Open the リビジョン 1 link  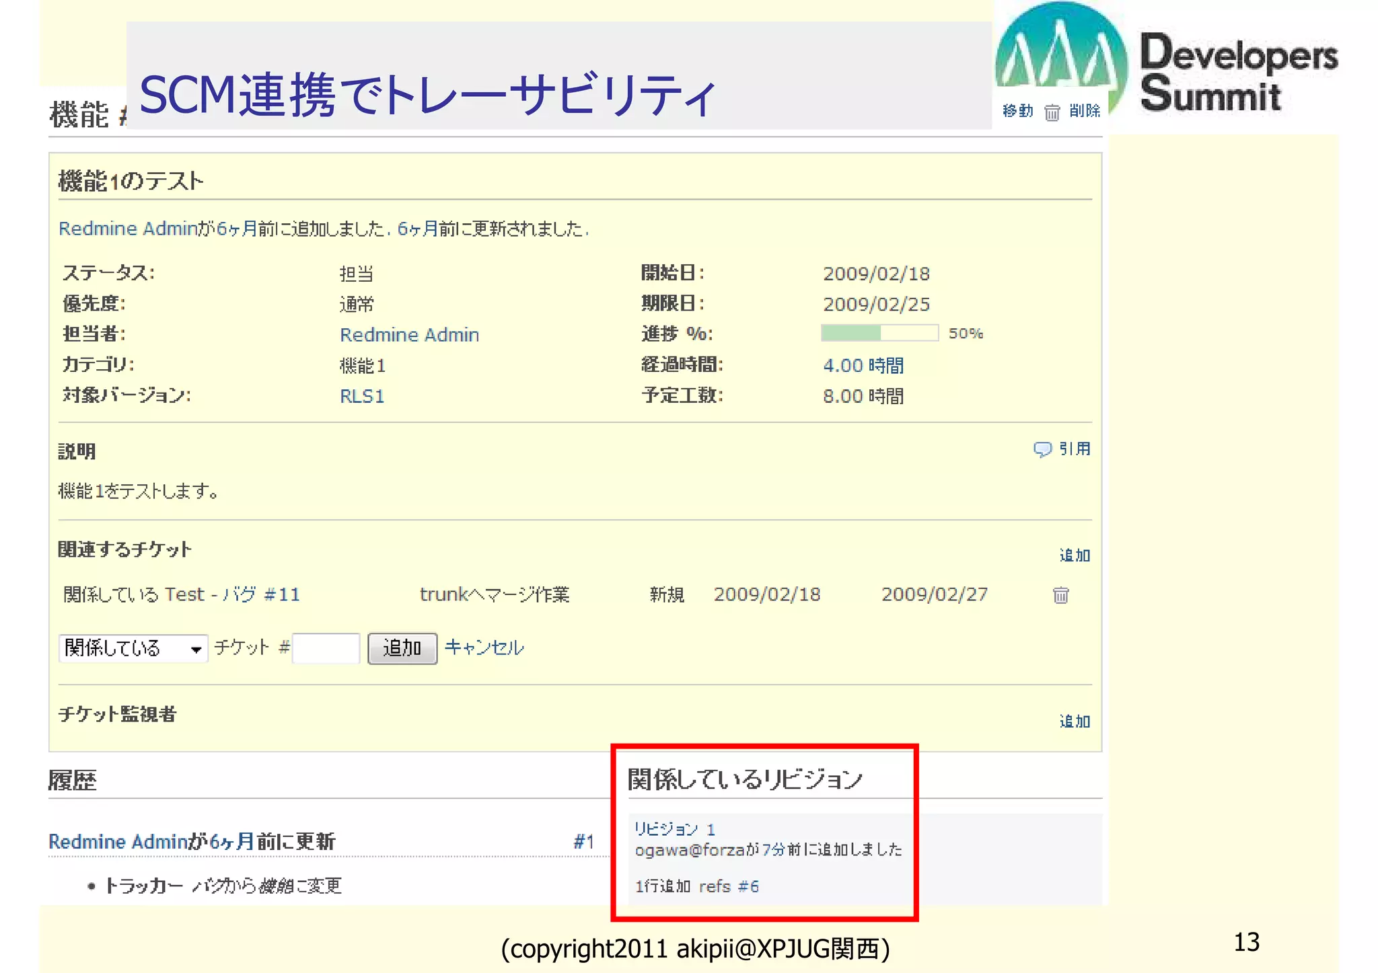(x=675, y=828)
